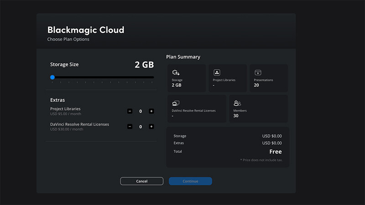Click the large 2 GB storage value

pyautogui.click(x=144, y=65)
